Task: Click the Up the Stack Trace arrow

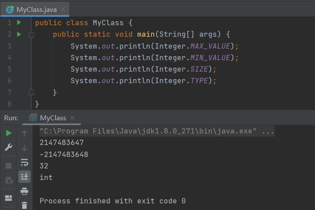Action: (x=24, y=134)
